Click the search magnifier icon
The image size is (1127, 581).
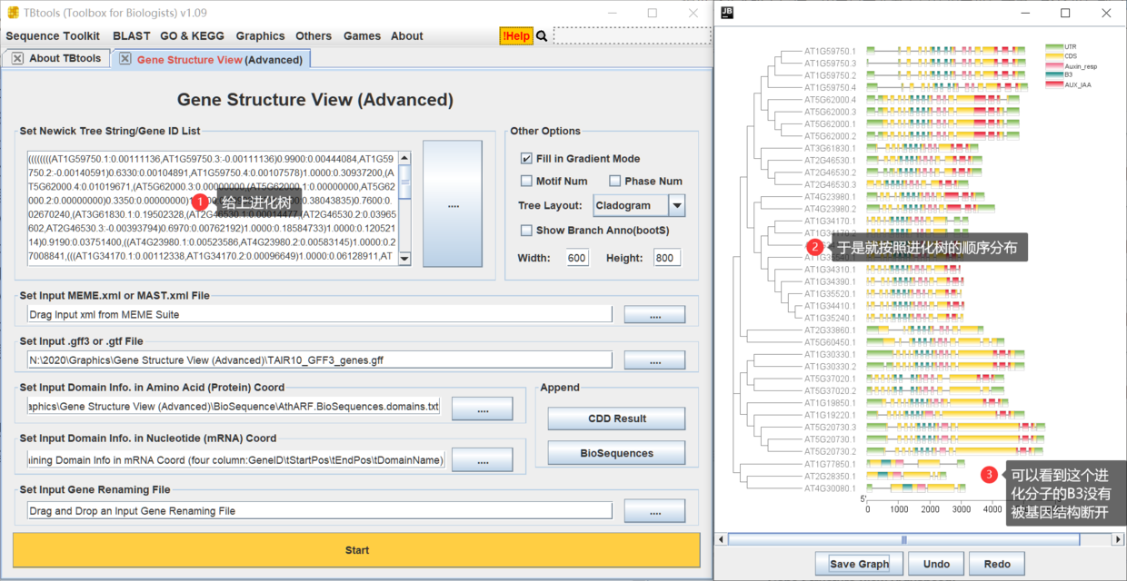coord(542,36)
